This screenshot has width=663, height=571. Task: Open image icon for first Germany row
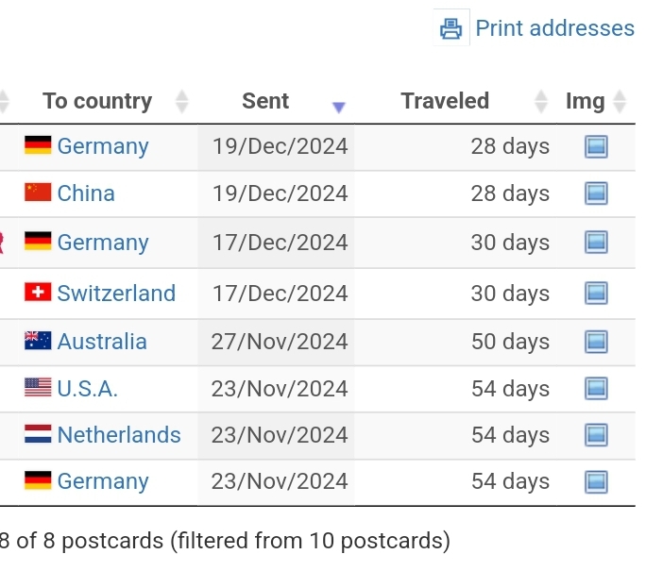(596, 146)
